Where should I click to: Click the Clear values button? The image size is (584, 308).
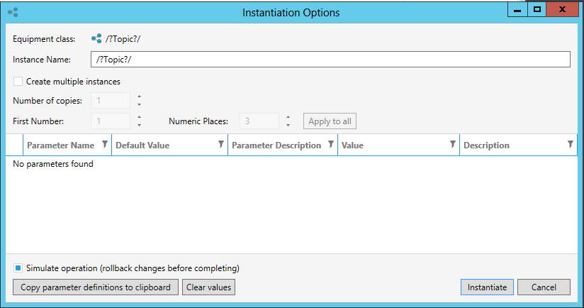[x=208, y=287]
